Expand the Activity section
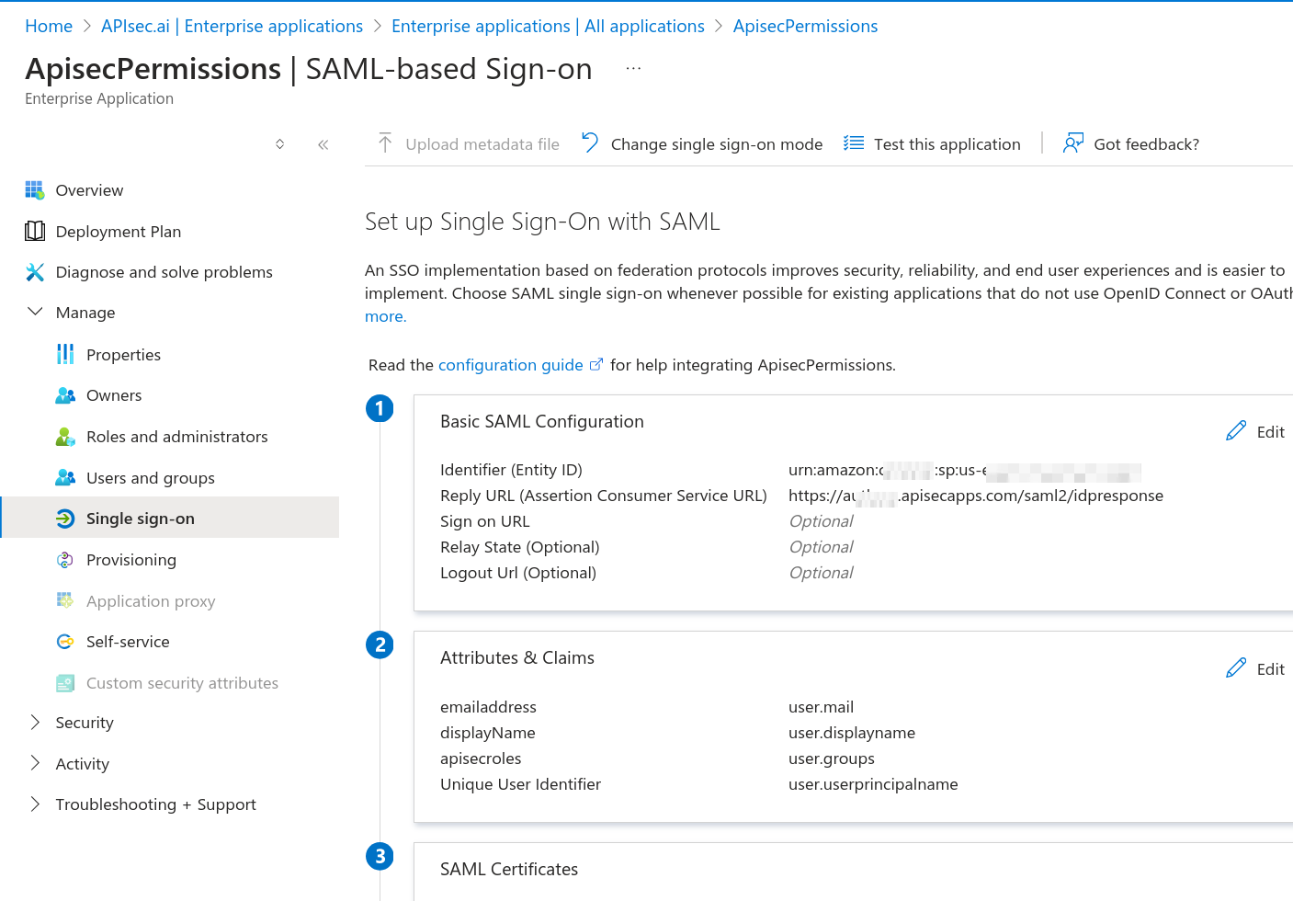This screenshot has height=901, width=1293. [x=36, y=763]
